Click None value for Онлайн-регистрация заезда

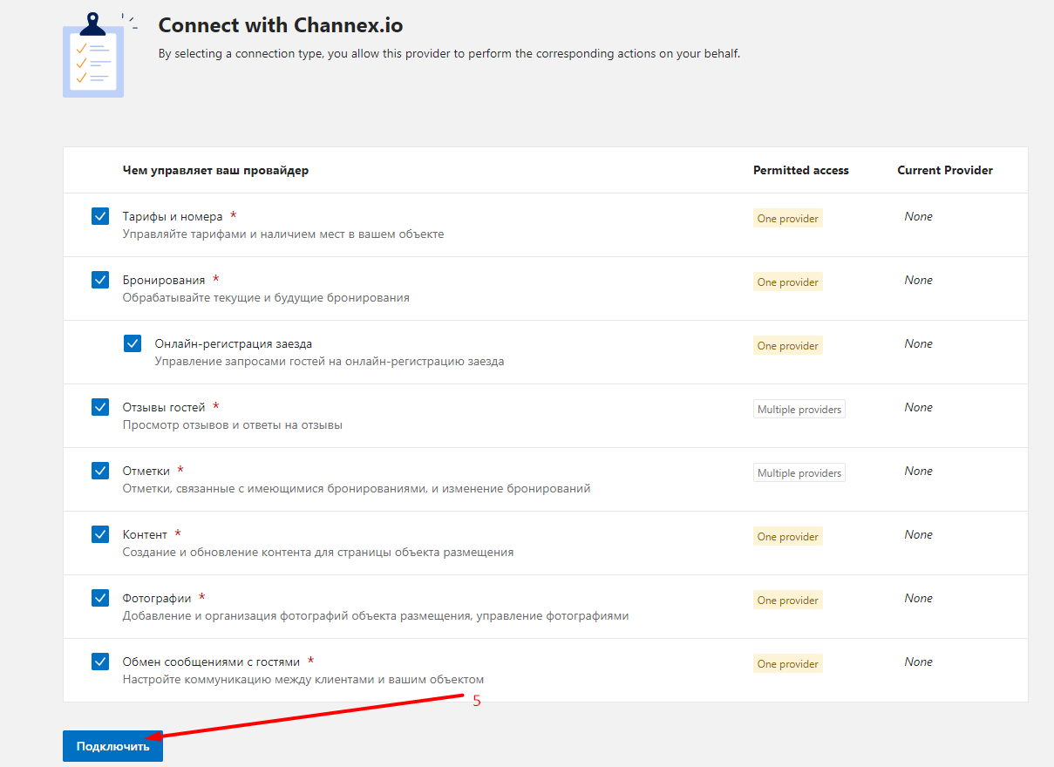pos(918,343)
